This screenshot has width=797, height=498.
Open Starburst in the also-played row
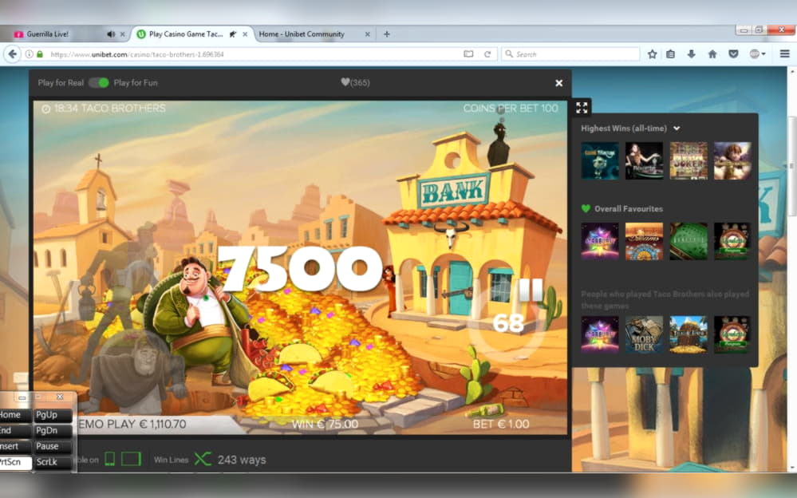(x=600, y=334)
